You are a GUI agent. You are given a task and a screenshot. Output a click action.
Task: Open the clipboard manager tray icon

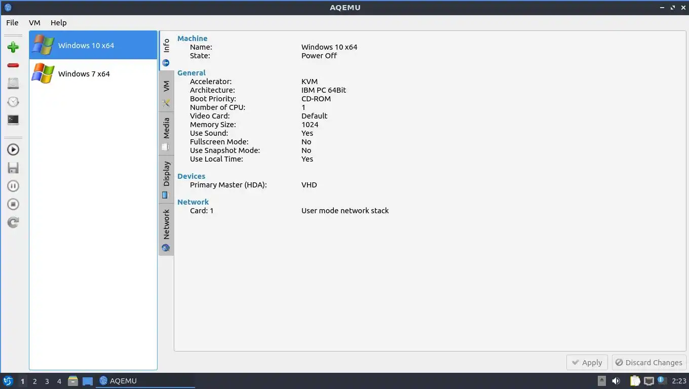tap(635, 381)
